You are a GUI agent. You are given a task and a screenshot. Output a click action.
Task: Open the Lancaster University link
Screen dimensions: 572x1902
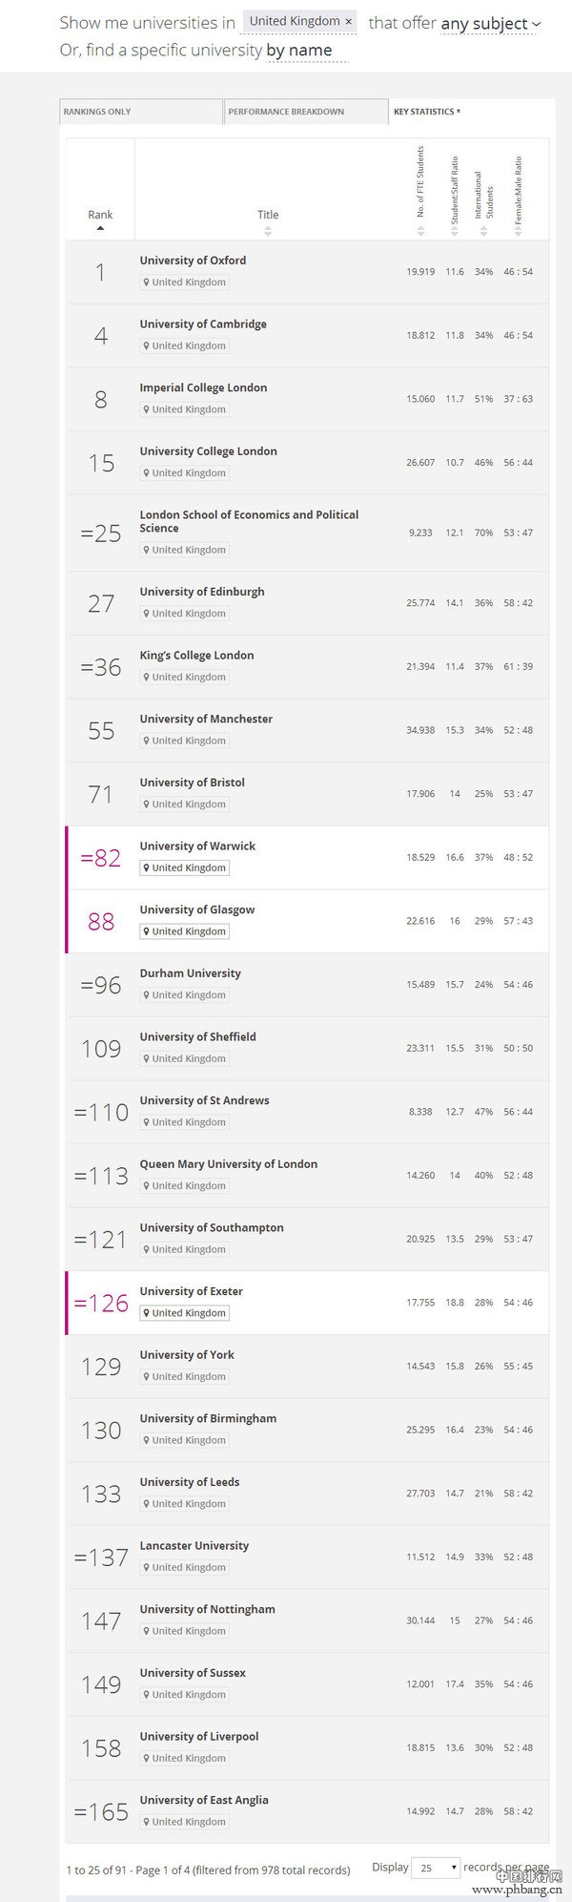pos(194,1546)
